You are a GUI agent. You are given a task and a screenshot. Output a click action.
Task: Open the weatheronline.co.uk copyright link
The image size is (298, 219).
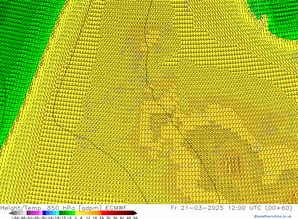click(x=273, y=216)
